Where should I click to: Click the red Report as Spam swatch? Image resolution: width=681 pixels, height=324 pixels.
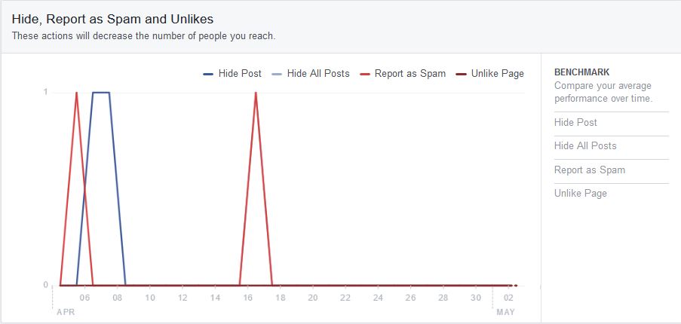coord(365,74)
